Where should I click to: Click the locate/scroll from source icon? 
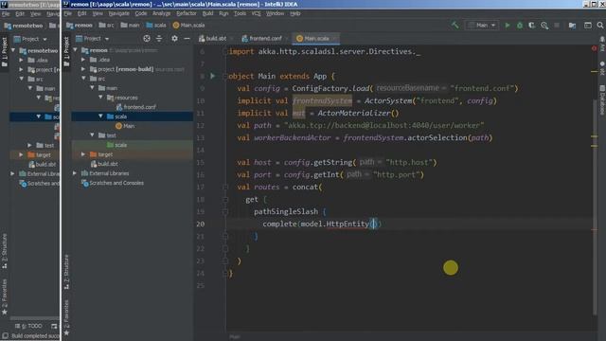pyautogui.click(x=147, y=38)
